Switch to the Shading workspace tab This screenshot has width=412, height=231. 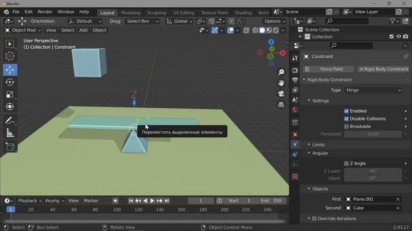point(243,13)
